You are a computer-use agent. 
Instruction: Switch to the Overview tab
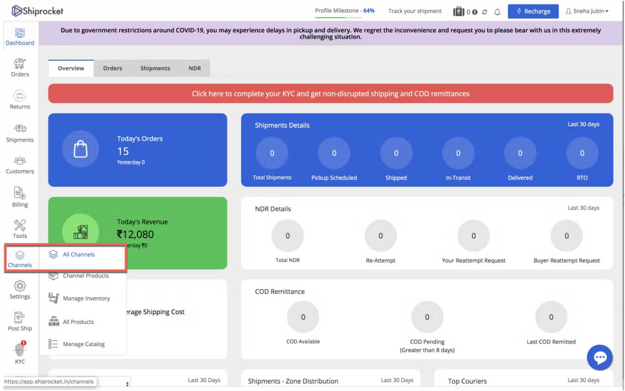71,68
